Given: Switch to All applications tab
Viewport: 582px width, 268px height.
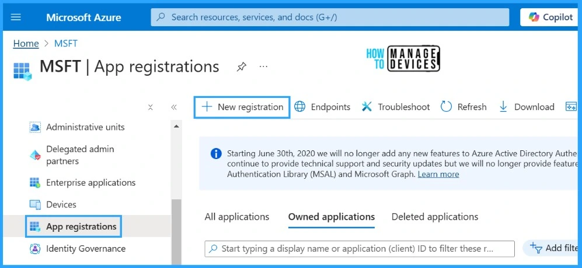Looking at the screenshot, I should tap(237, 217).
